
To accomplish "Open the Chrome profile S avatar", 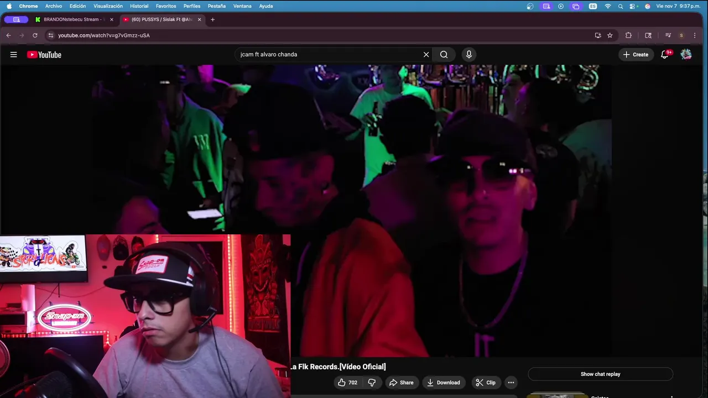I will coord(681,35).
